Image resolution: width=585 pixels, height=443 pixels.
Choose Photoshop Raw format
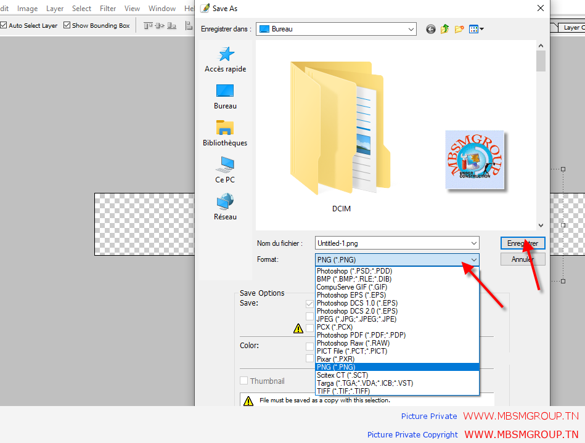397,343
